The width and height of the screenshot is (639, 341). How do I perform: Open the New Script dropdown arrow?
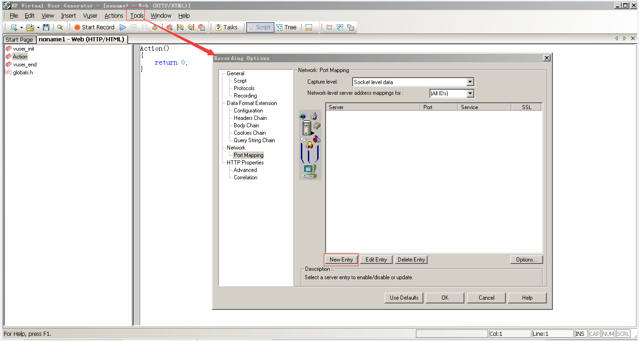pyautogui.click(x=21, y=27)
